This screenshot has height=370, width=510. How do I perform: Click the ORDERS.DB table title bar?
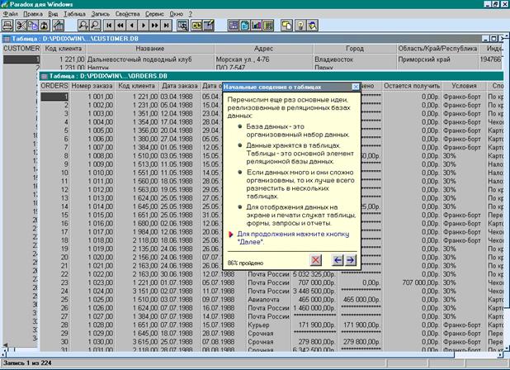[x=272, y=76]
